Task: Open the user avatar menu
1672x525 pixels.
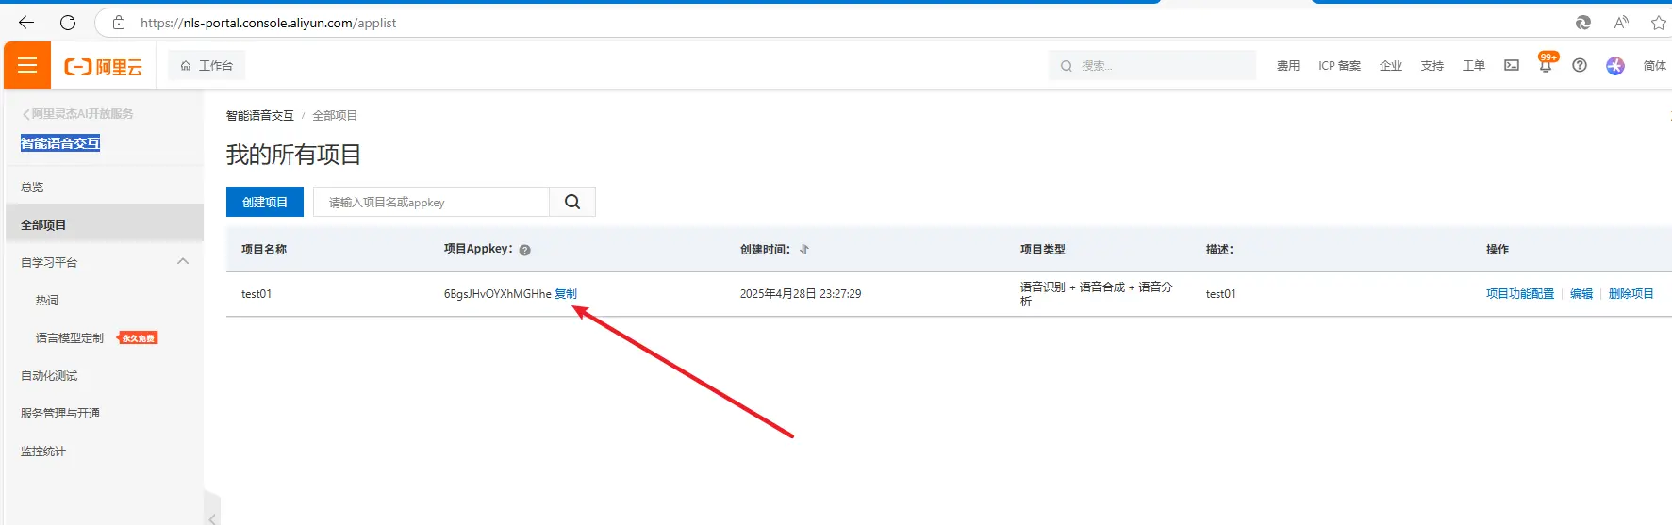Action: [1615, 65]
